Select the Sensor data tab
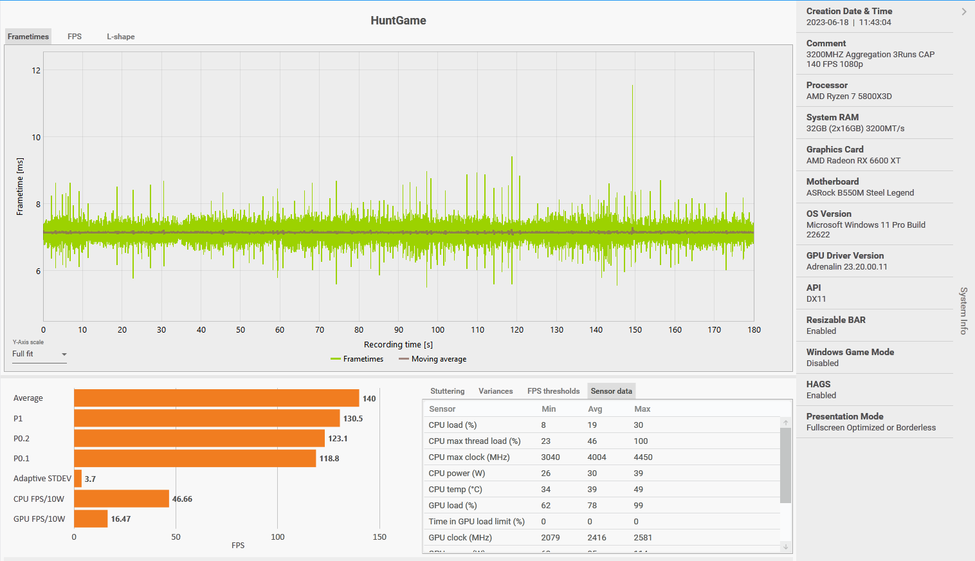The width and height of the screenshot is (975, 561). (610, 391)
